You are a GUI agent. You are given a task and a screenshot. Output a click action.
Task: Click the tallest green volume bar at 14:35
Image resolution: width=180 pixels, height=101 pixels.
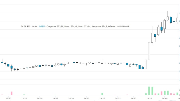click(149, 91)
